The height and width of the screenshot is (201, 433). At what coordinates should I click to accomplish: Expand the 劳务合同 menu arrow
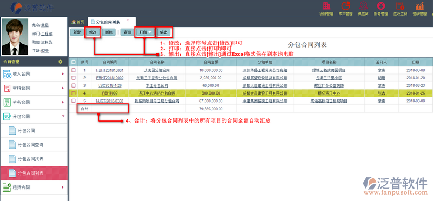pos(63,102)
